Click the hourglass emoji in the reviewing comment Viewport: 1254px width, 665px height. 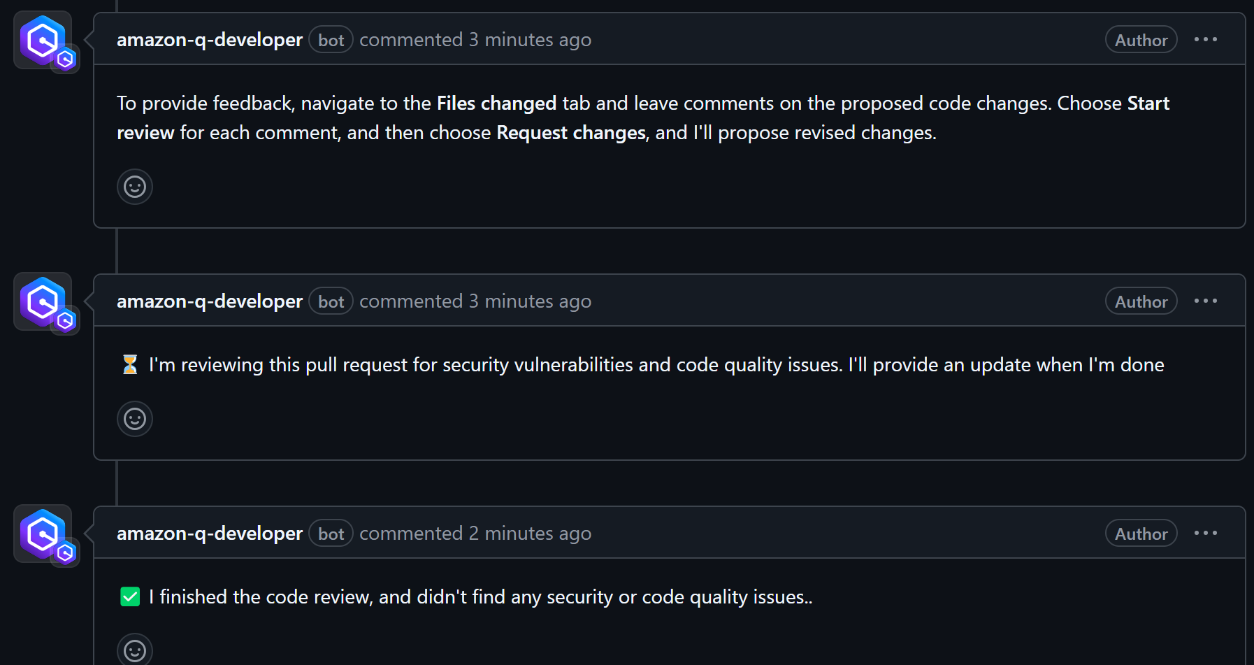tap(130, 364)
